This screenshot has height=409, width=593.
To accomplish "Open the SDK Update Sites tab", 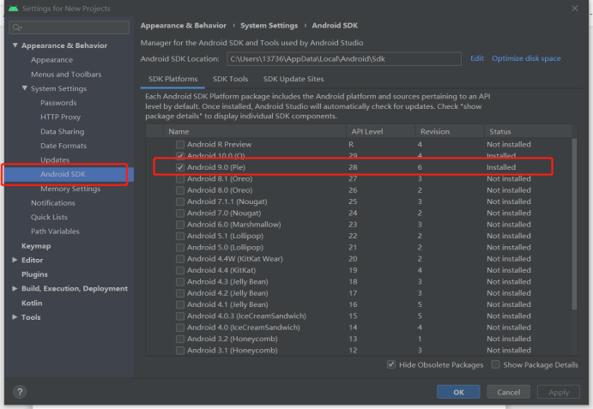I will pyautogui.click(x=293, y=79).
